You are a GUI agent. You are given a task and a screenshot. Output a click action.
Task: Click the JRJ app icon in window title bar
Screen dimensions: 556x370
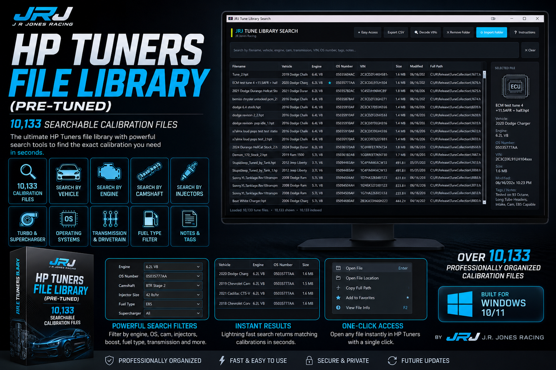(230, 18)
